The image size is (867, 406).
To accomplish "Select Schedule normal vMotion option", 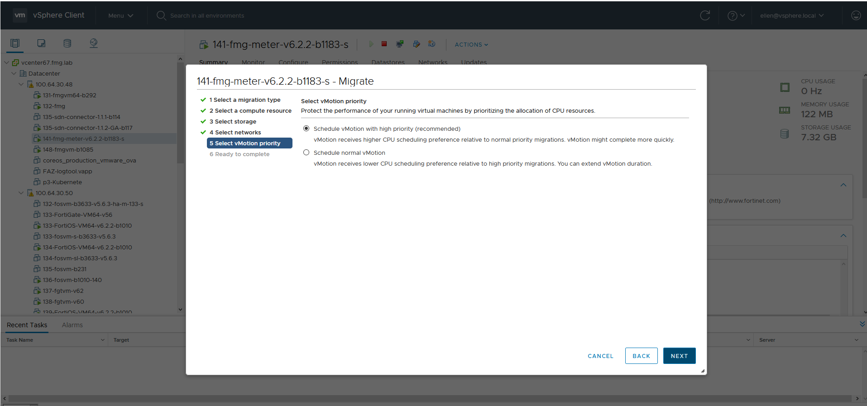I will (307, 153).
